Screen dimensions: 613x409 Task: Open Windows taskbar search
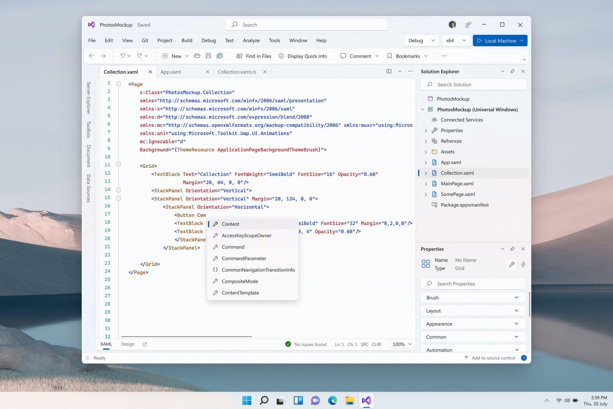pyautogui.click(x=264, y=400)
